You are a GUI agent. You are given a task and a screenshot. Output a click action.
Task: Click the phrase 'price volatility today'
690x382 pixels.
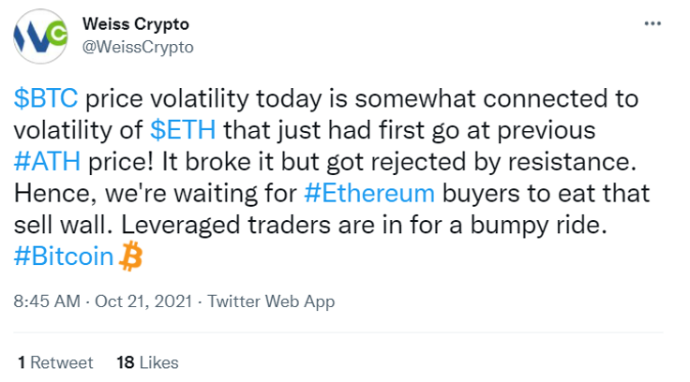coord(205,98)
